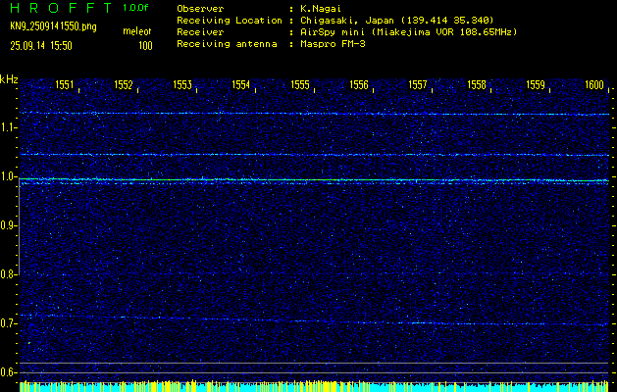Click the spectral line above 1.1 kHz
The image size is (617, 392).
pyautogui.click(x=314, y=114)
